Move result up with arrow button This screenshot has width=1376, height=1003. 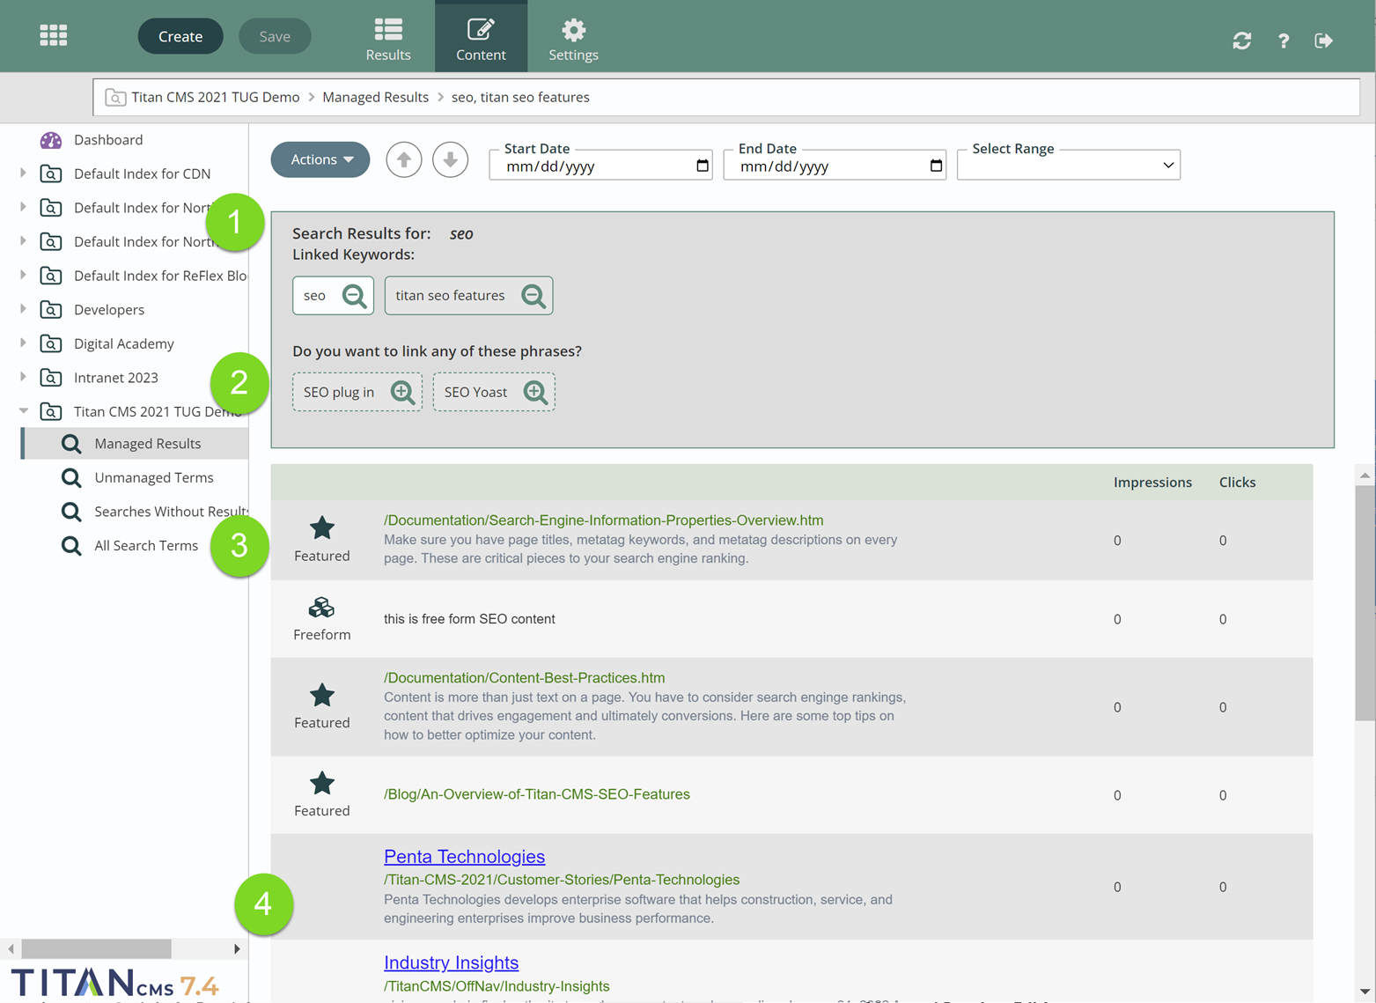pos(404,159)
